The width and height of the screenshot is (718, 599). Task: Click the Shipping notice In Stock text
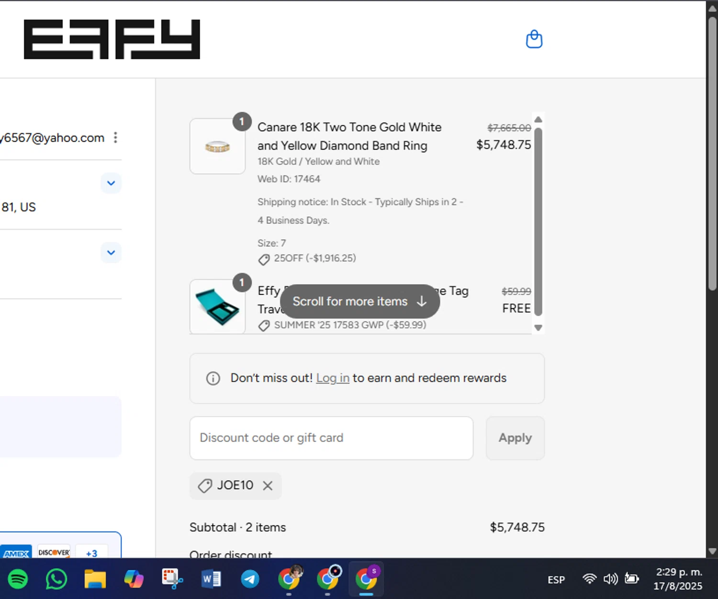point(360,211)
